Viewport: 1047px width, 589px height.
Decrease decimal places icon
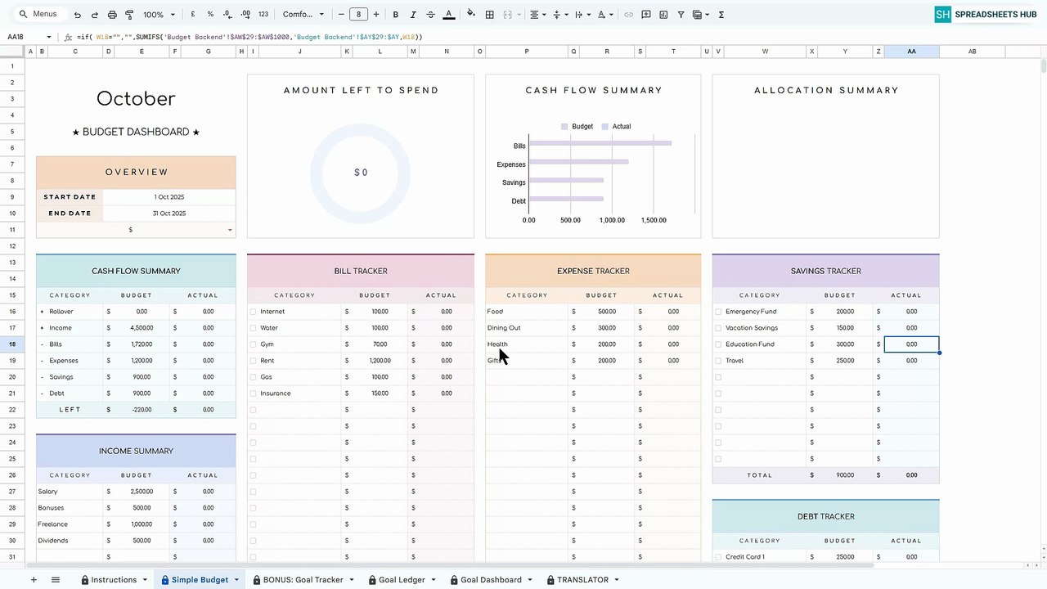(x=227, y=15)
